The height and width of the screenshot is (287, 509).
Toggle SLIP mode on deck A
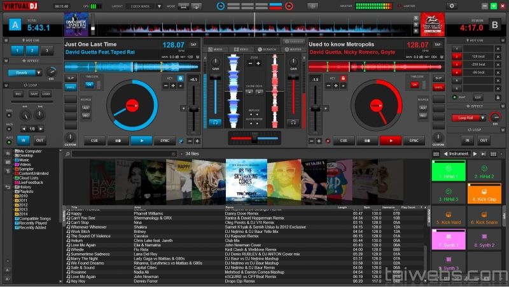click(x=71, y=78)
